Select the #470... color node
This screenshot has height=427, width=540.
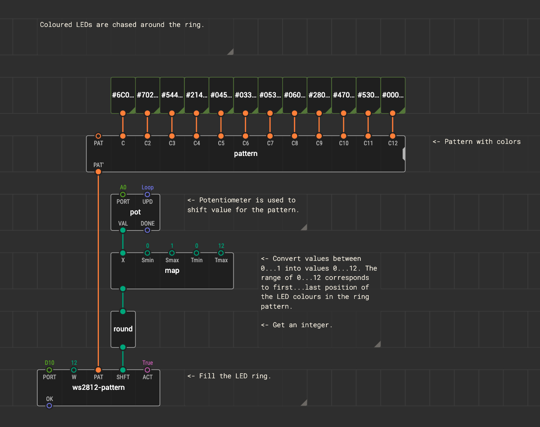pos(344,95)
